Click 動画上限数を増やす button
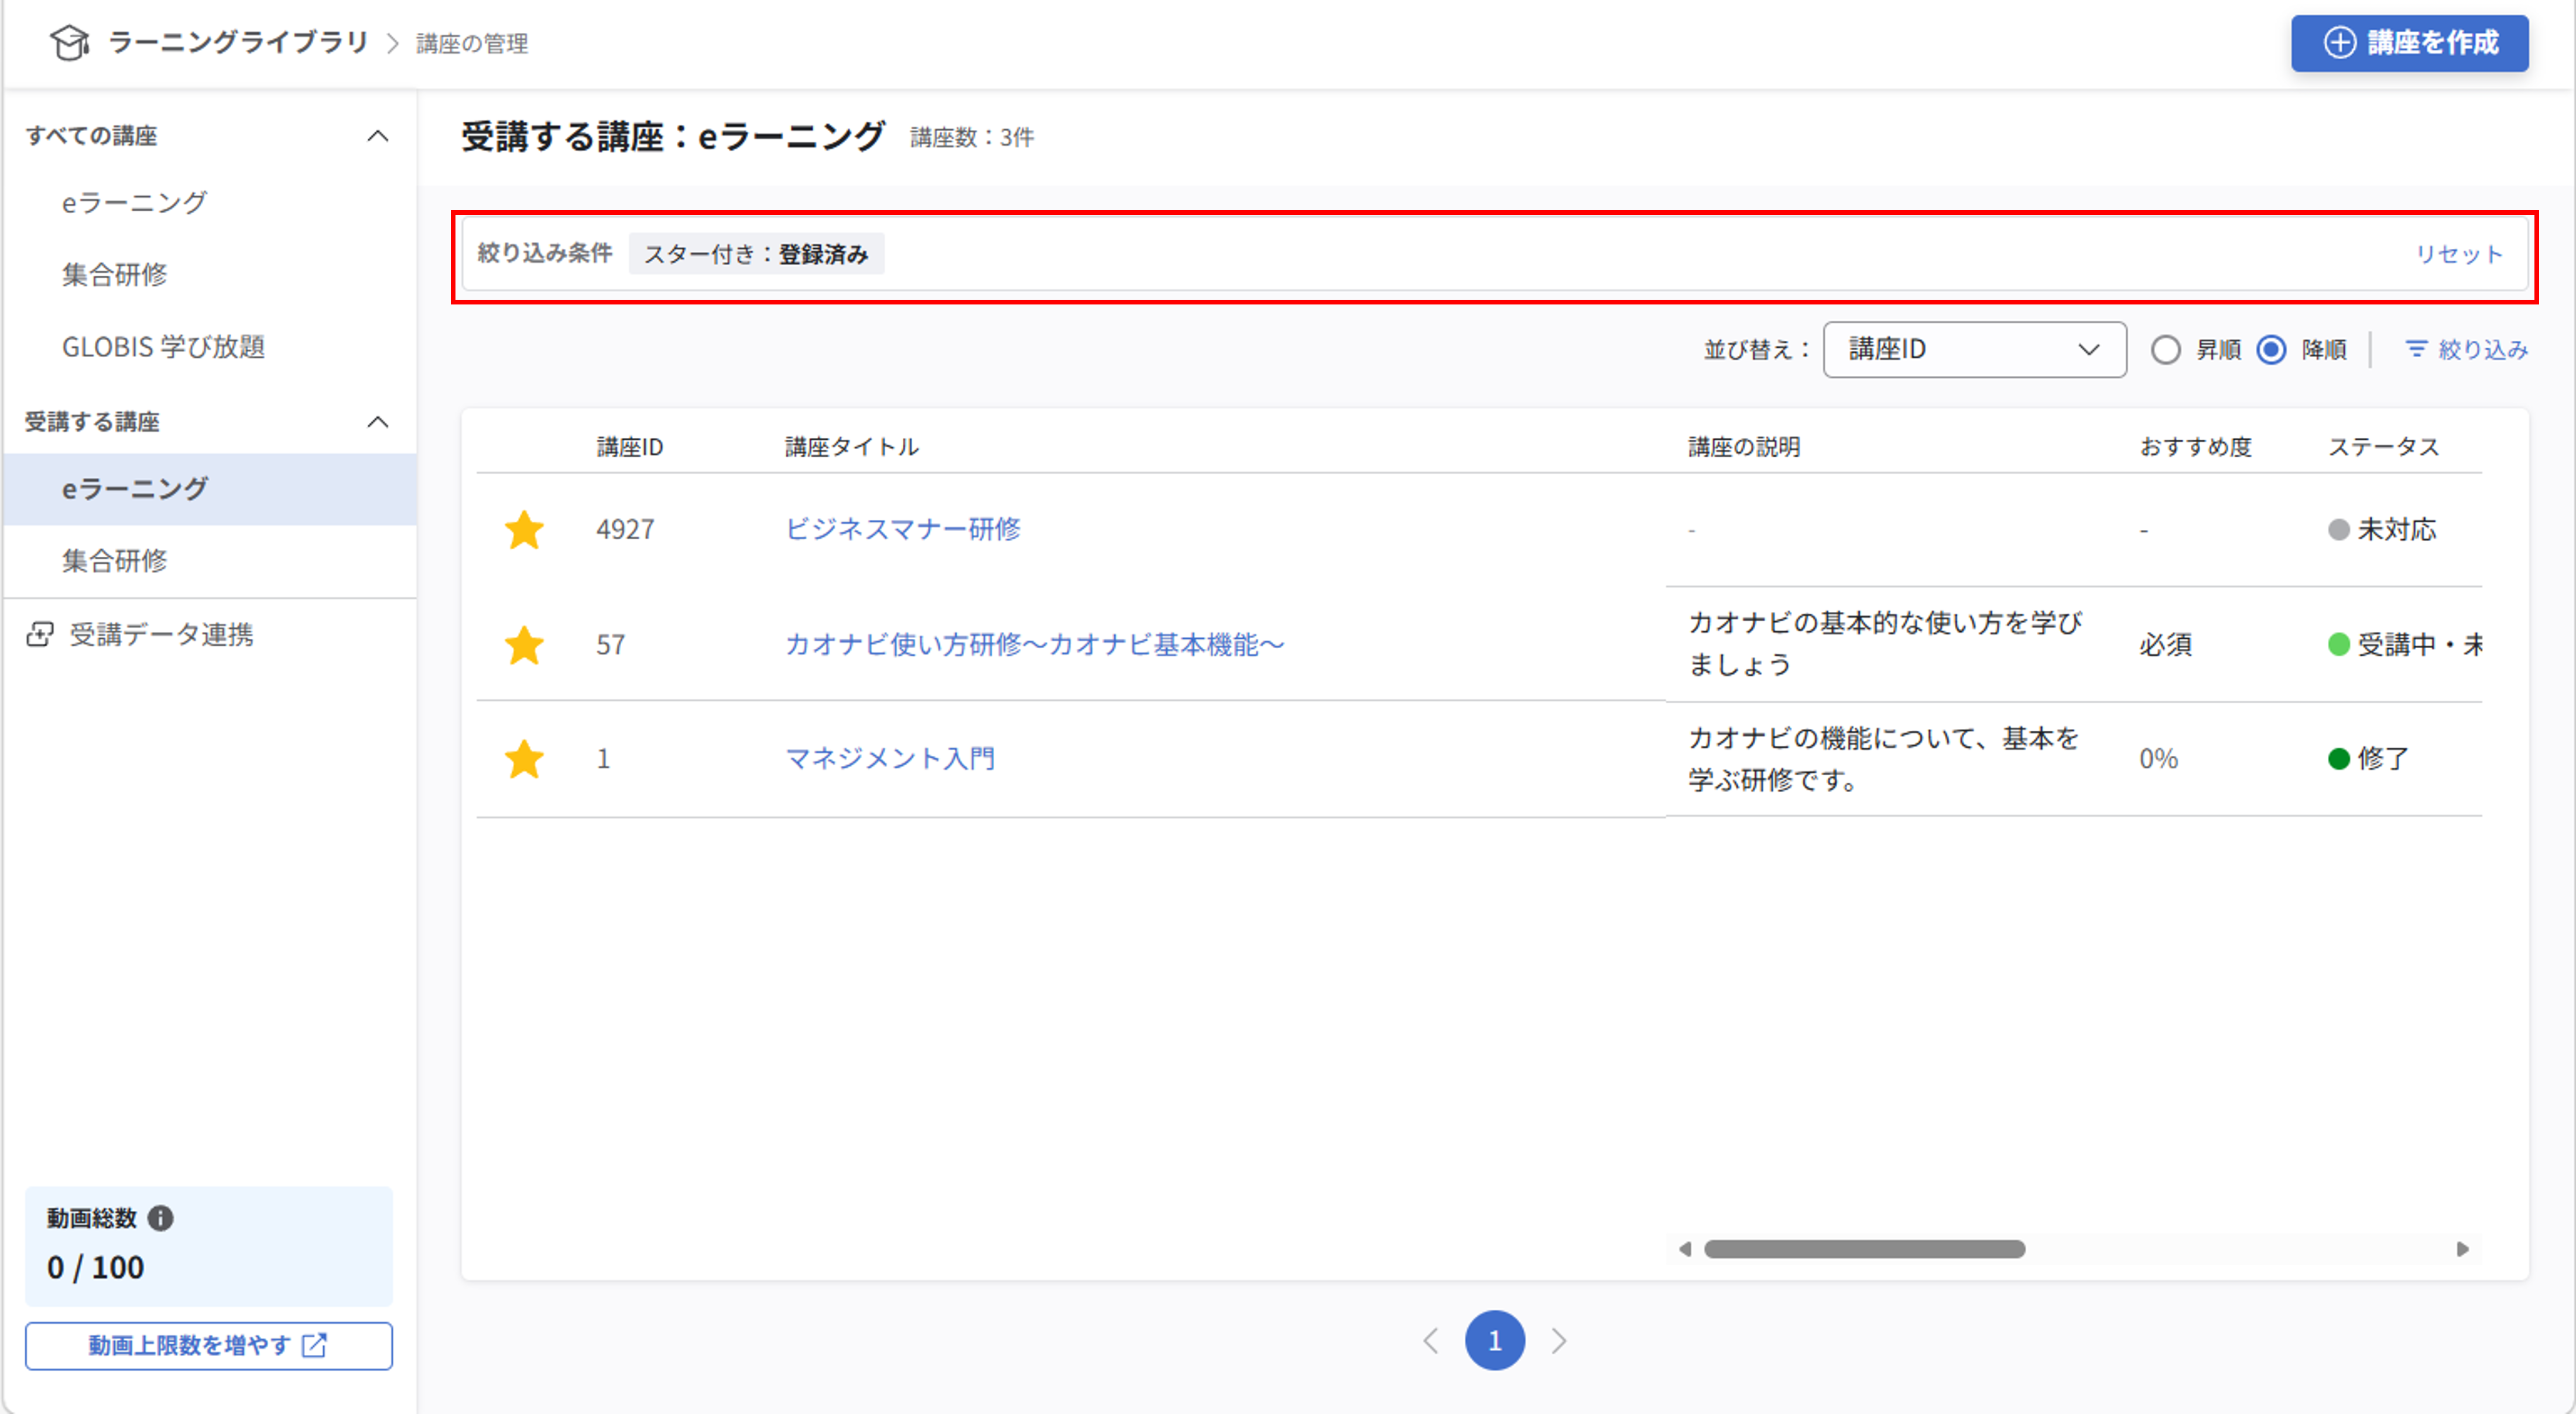 209,1345
